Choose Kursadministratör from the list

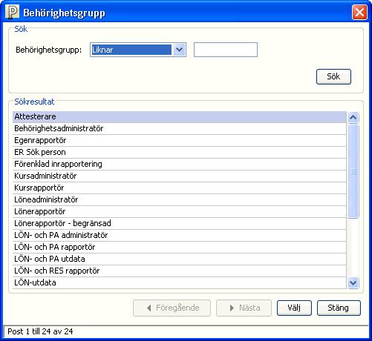pos(180,176)
